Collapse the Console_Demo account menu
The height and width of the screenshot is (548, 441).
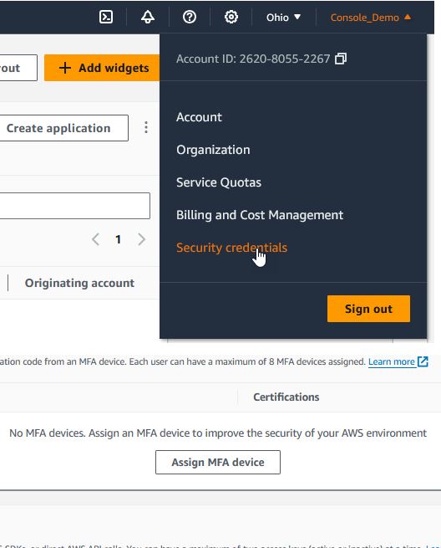coord(371,17)
